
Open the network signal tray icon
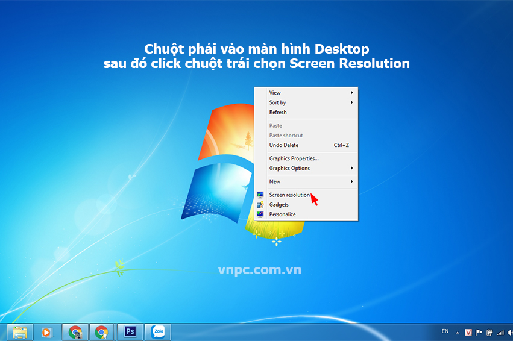click(500, 333)
